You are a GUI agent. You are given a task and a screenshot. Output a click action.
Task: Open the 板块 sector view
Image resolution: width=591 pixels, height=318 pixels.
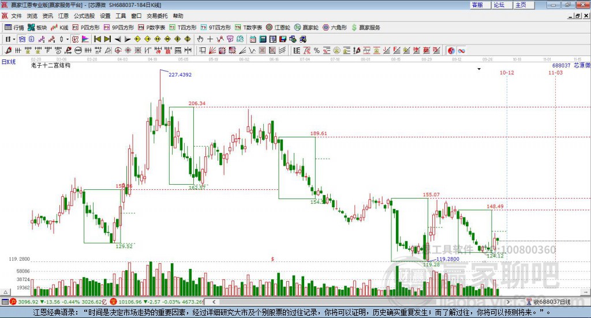point(37,28)
